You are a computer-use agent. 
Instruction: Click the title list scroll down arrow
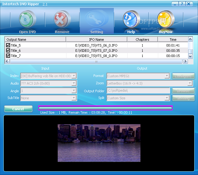190,56
